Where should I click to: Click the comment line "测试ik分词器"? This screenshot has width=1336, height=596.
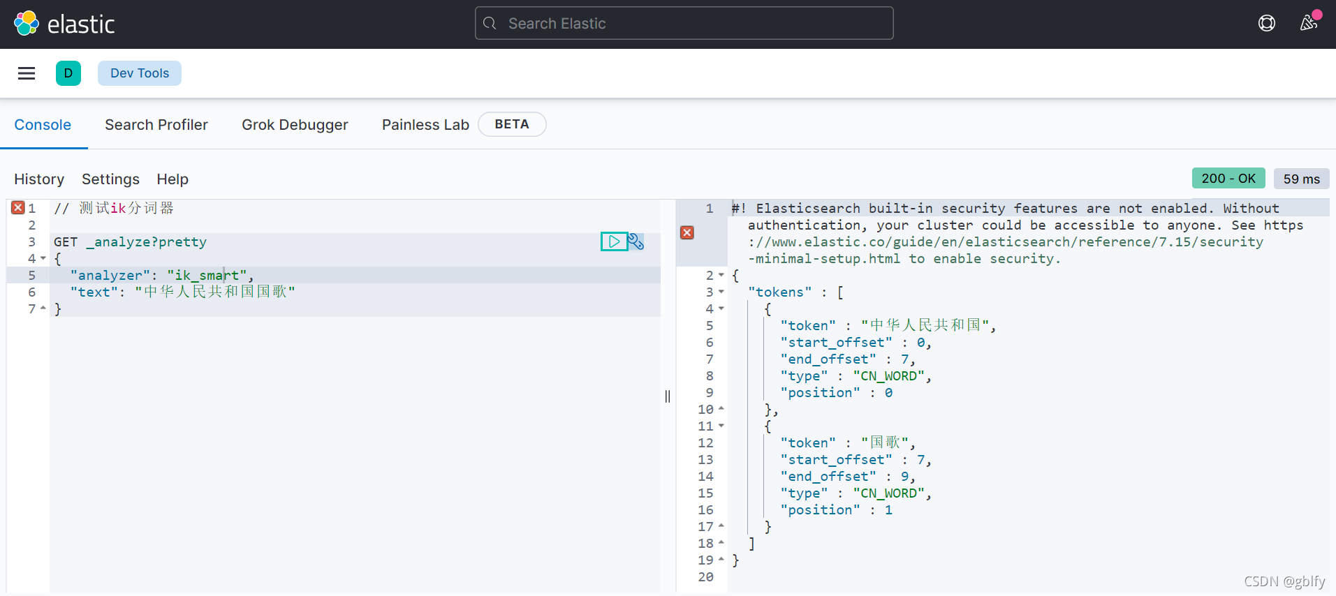(x=114, y=208)
